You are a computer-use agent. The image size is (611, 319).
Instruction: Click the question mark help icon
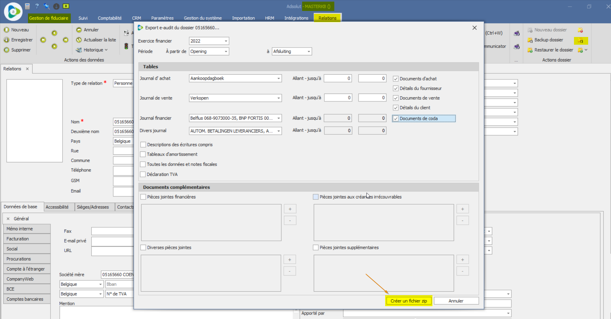click(37, 6)
